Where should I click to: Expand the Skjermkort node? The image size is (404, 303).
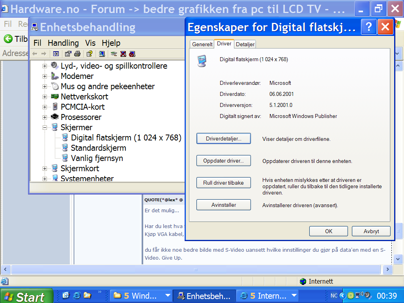click(x=45, y=168)
